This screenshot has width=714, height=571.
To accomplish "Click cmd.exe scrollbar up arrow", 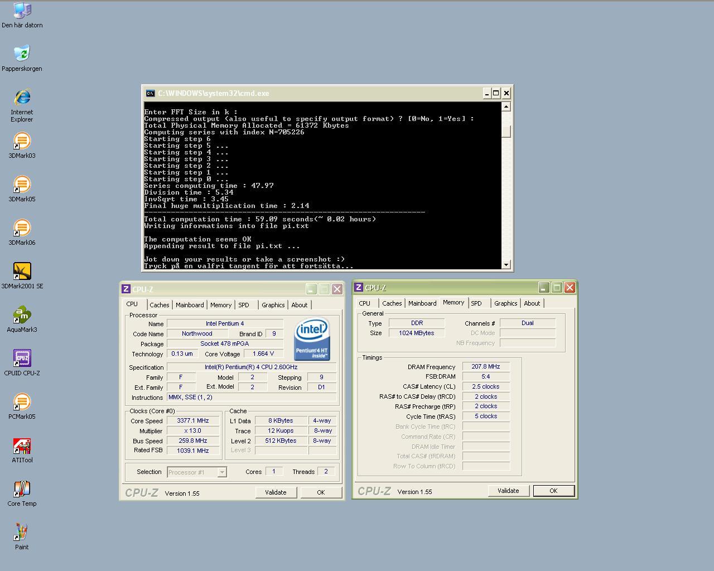I will coord(506,107).
